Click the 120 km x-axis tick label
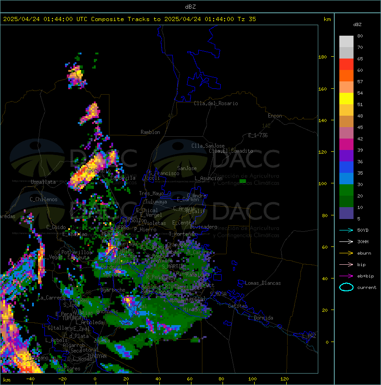 point(284,379)
